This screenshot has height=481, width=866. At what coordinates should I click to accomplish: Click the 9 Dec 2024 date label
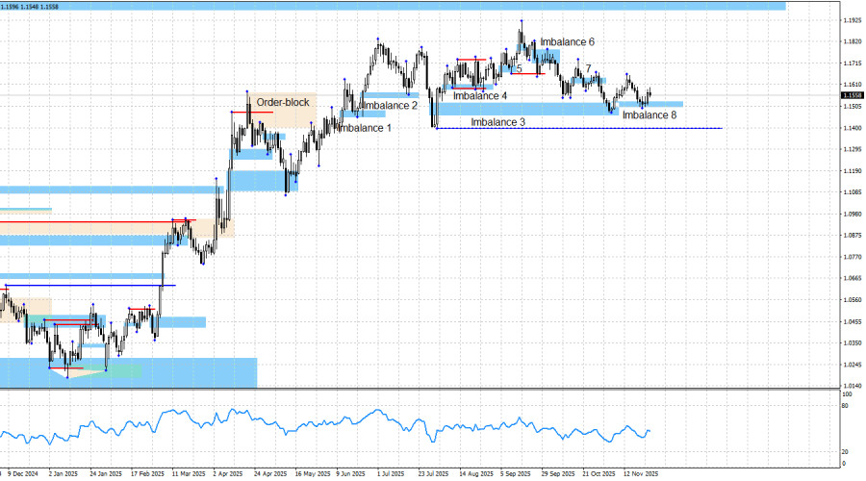[23, 474]
